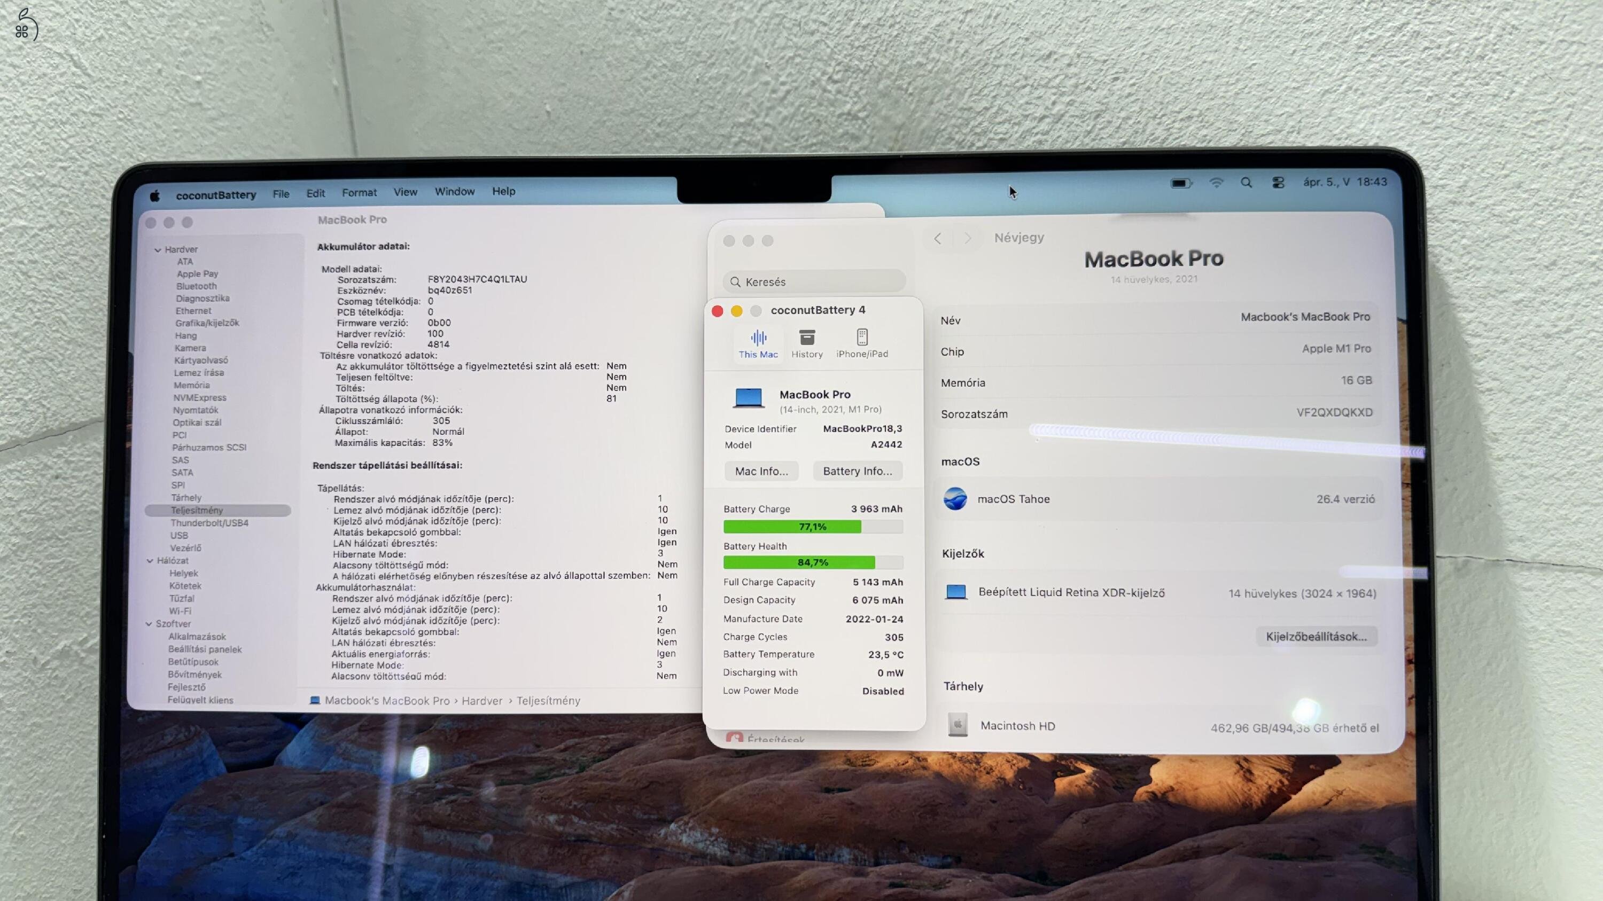Viewport: 1603px width, 901px height.
Task: Click the Keresés search field
Action: [x=814, y=281]
